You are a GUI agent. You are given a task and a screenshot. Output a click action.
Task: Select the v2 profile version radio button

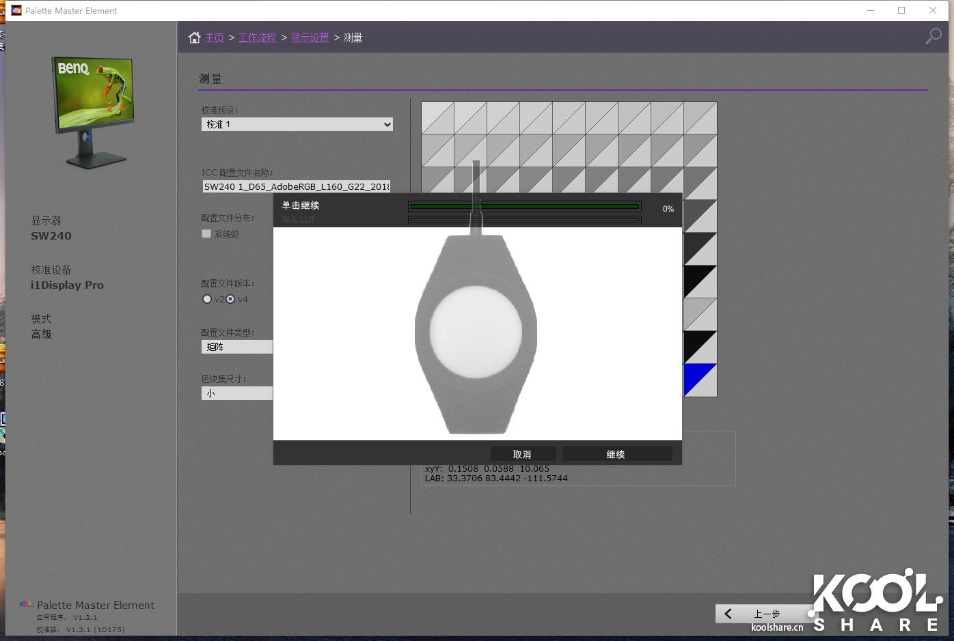206,299
